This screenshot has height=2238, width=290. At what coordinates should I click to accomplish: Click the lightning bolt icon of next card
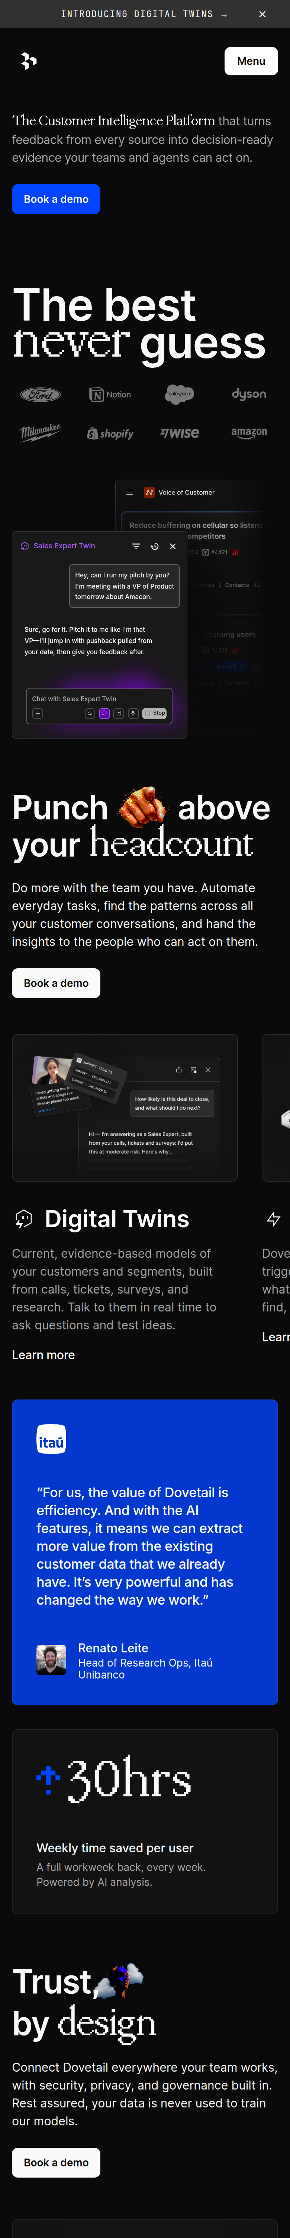(274, 1219)
